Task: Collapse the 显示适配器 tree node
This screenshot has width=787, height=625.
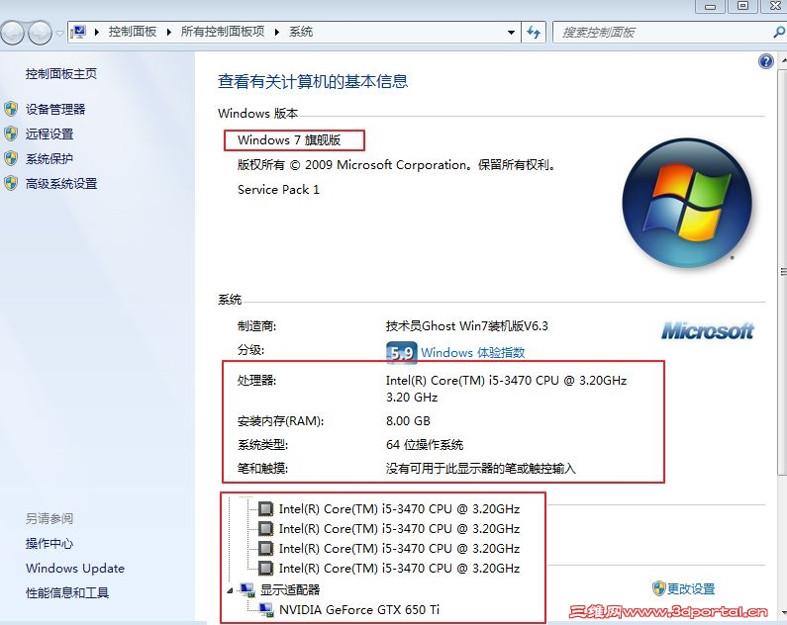Action: [x=230, y=590]
